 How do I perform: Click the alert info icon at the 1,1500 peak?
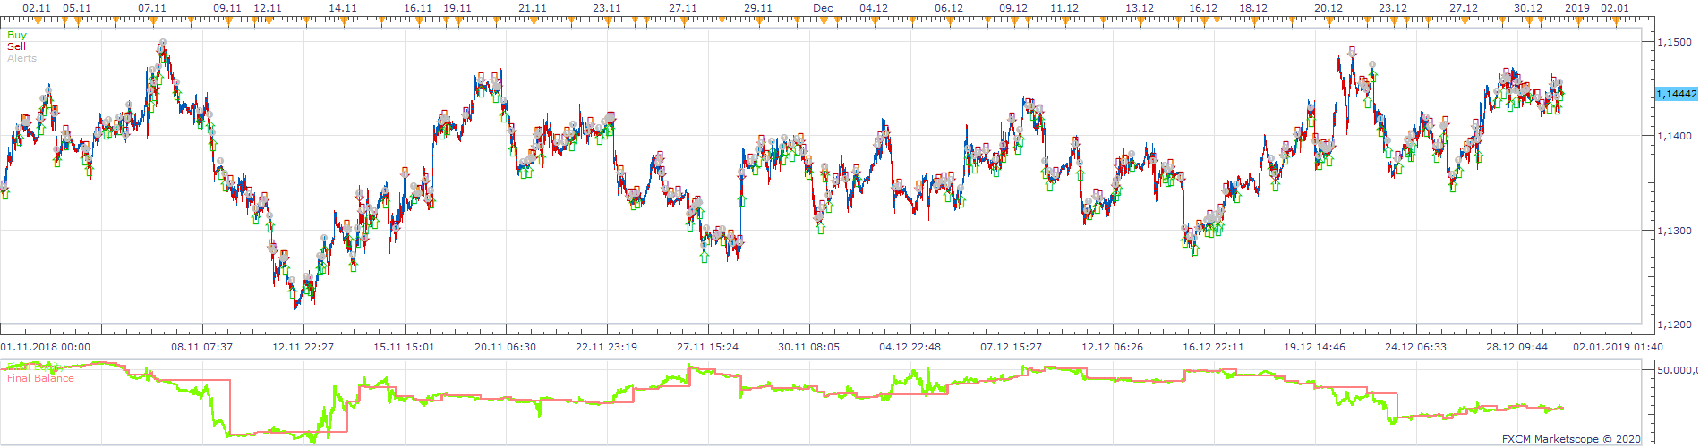point(162,43)
